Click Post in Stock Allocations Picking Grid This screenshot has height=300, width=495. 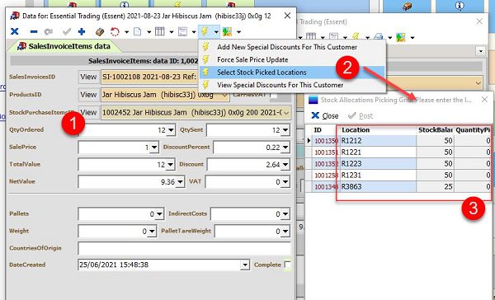coord(361,115)
